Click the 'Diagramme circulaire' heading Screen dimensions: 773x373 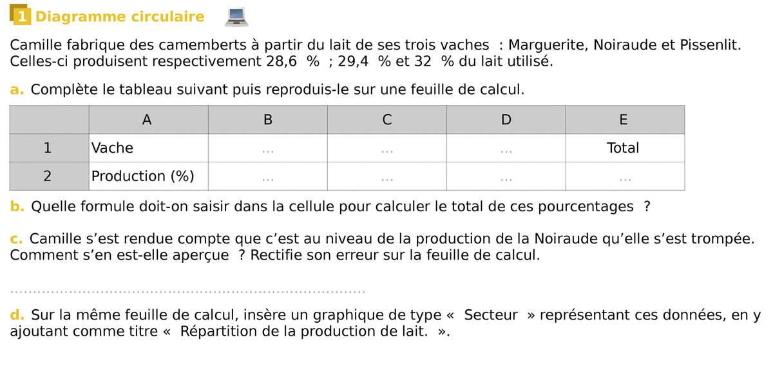point(120,17)
